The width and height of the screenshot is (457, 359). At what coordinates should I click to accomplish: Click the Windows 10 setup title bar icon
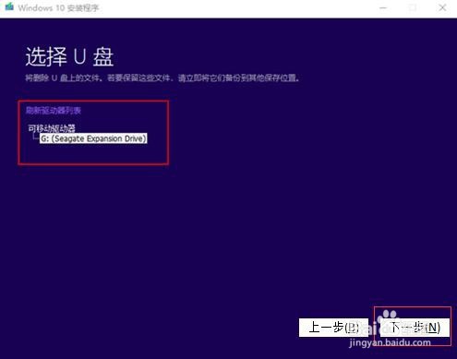9,6
